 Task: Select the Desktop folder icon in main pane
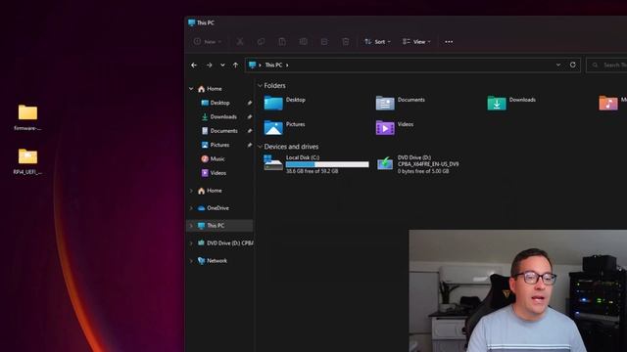tap(273, 103)
